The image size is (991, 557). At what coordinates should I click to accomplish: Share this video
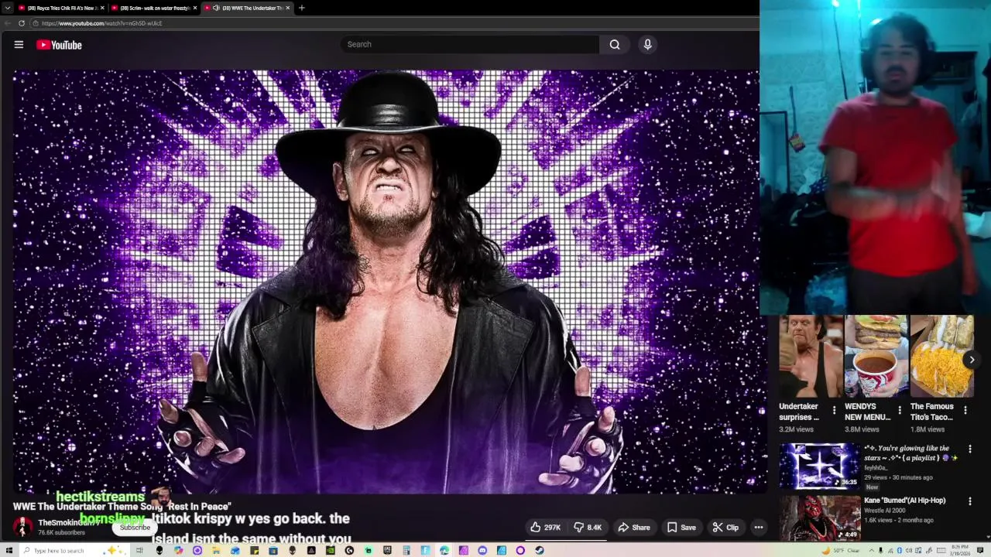coord(633,528)
